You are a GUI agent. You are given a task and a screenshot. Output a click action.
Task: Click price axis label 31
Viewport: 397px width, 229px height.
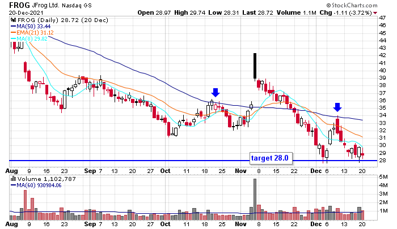point(382,138)
